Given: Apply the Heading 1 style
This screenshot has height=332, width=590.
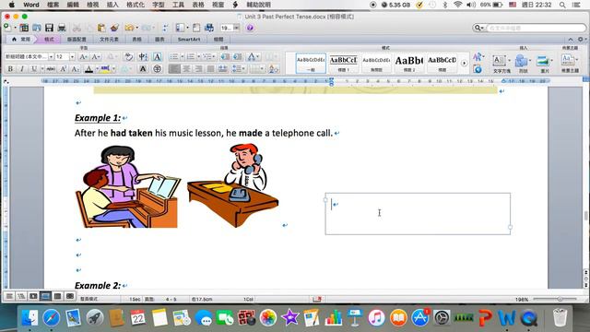Looking at the screenshot, I should point(343,63).
